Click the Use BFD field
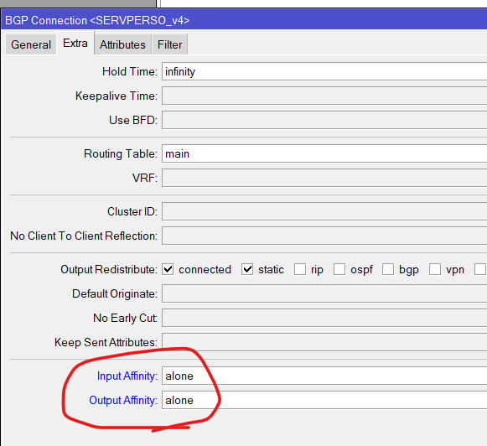The image size is (487, 446). point(324,120)
